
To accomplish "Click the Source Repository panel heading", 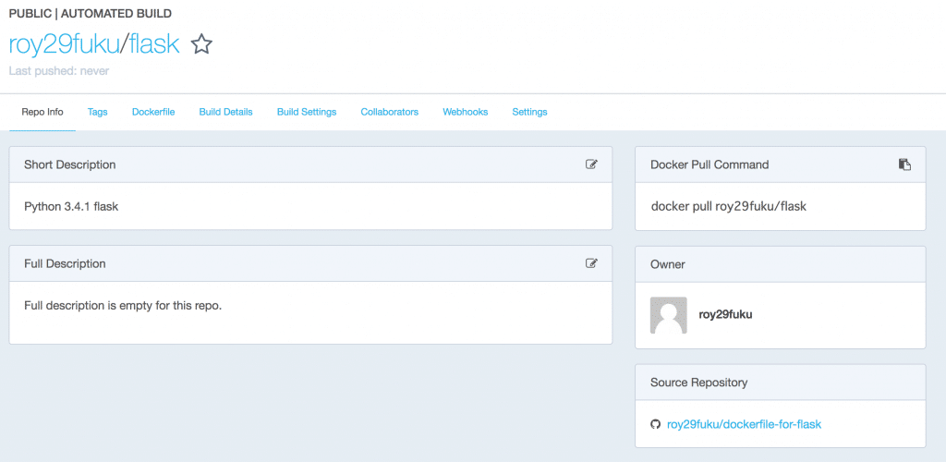I will click(698, 383).
